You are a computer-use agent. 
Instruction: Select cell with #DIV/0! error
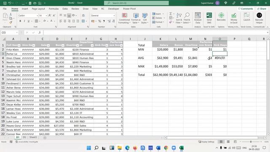[220, 58]
